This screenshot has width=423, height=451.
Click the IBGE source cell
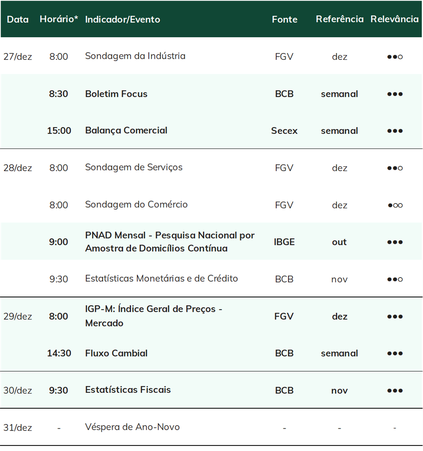point(284,242)
